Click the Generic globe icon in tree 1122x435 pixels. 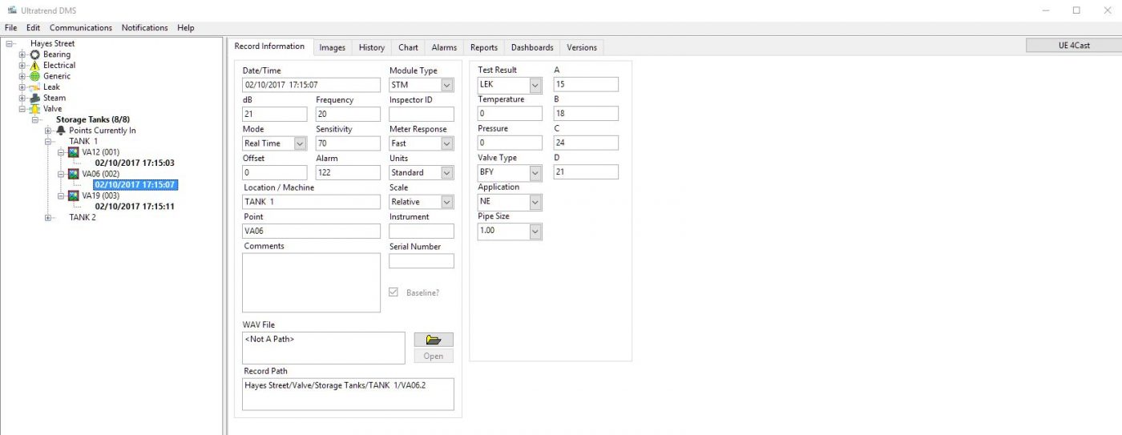pos(35,76)
